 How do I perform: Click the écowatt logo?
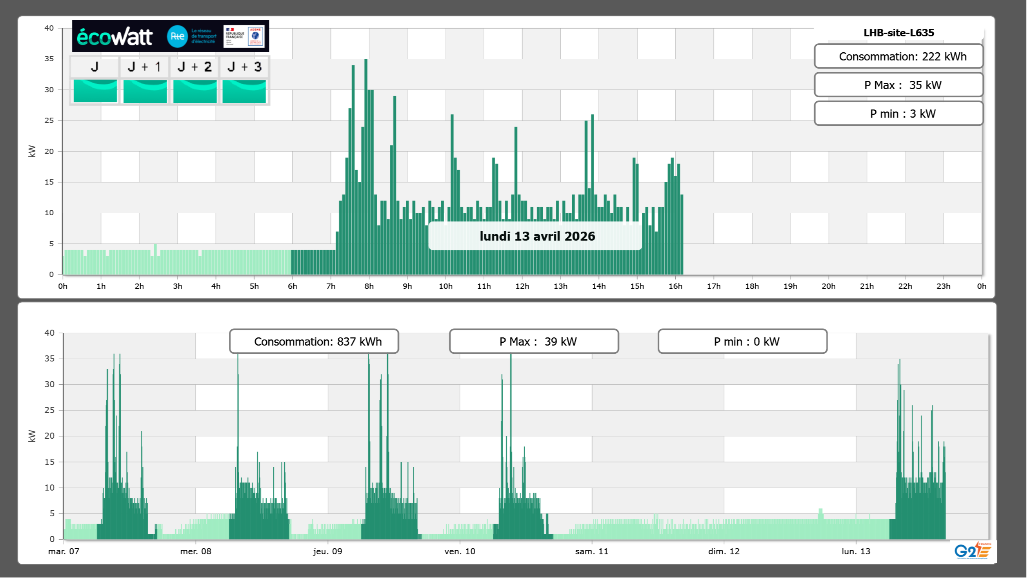coord(115,37)
